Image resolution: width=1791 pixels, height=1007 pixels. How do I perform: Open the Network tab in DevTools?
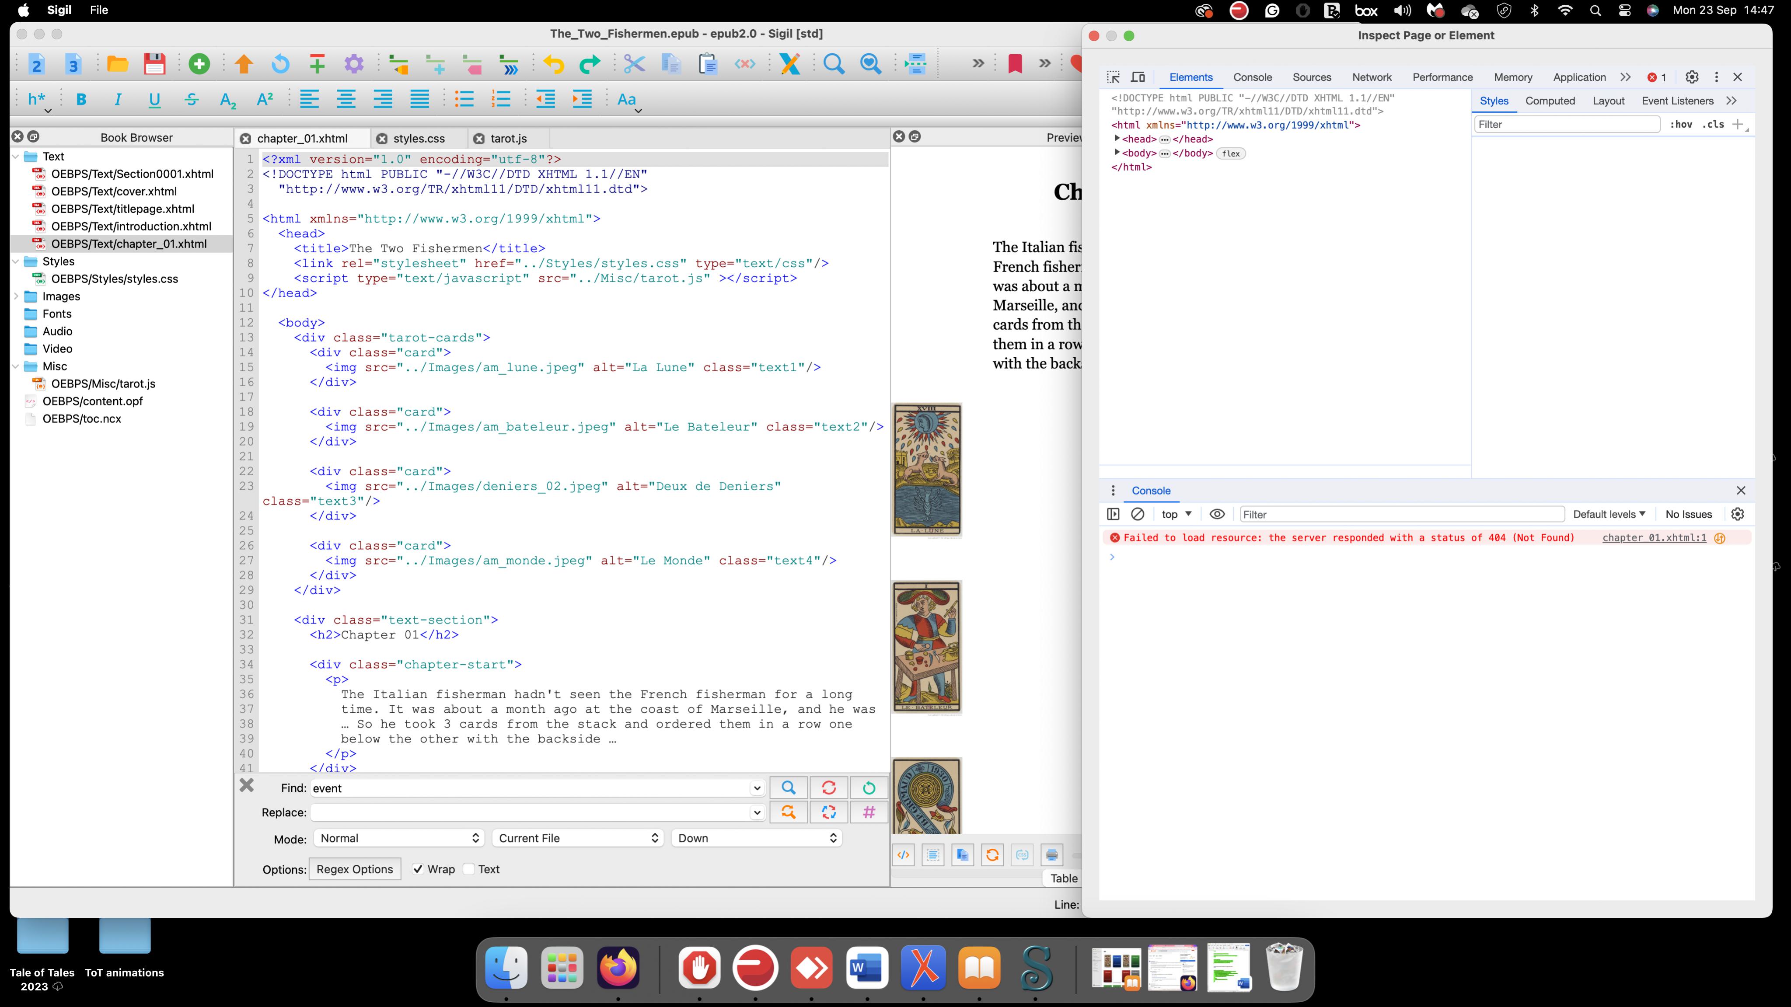tap(1371, 77)
